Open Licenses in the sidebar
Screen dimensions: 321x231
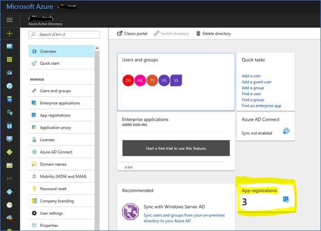click(62, 140)
